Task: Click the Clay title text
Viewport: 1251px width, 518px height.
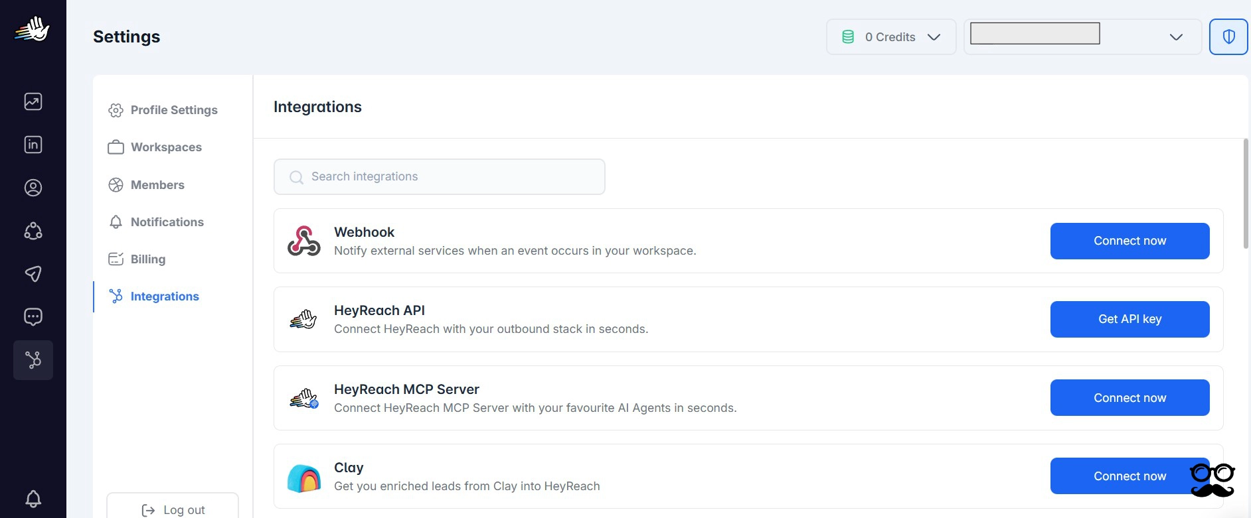Action: click(x=349, y=468)
